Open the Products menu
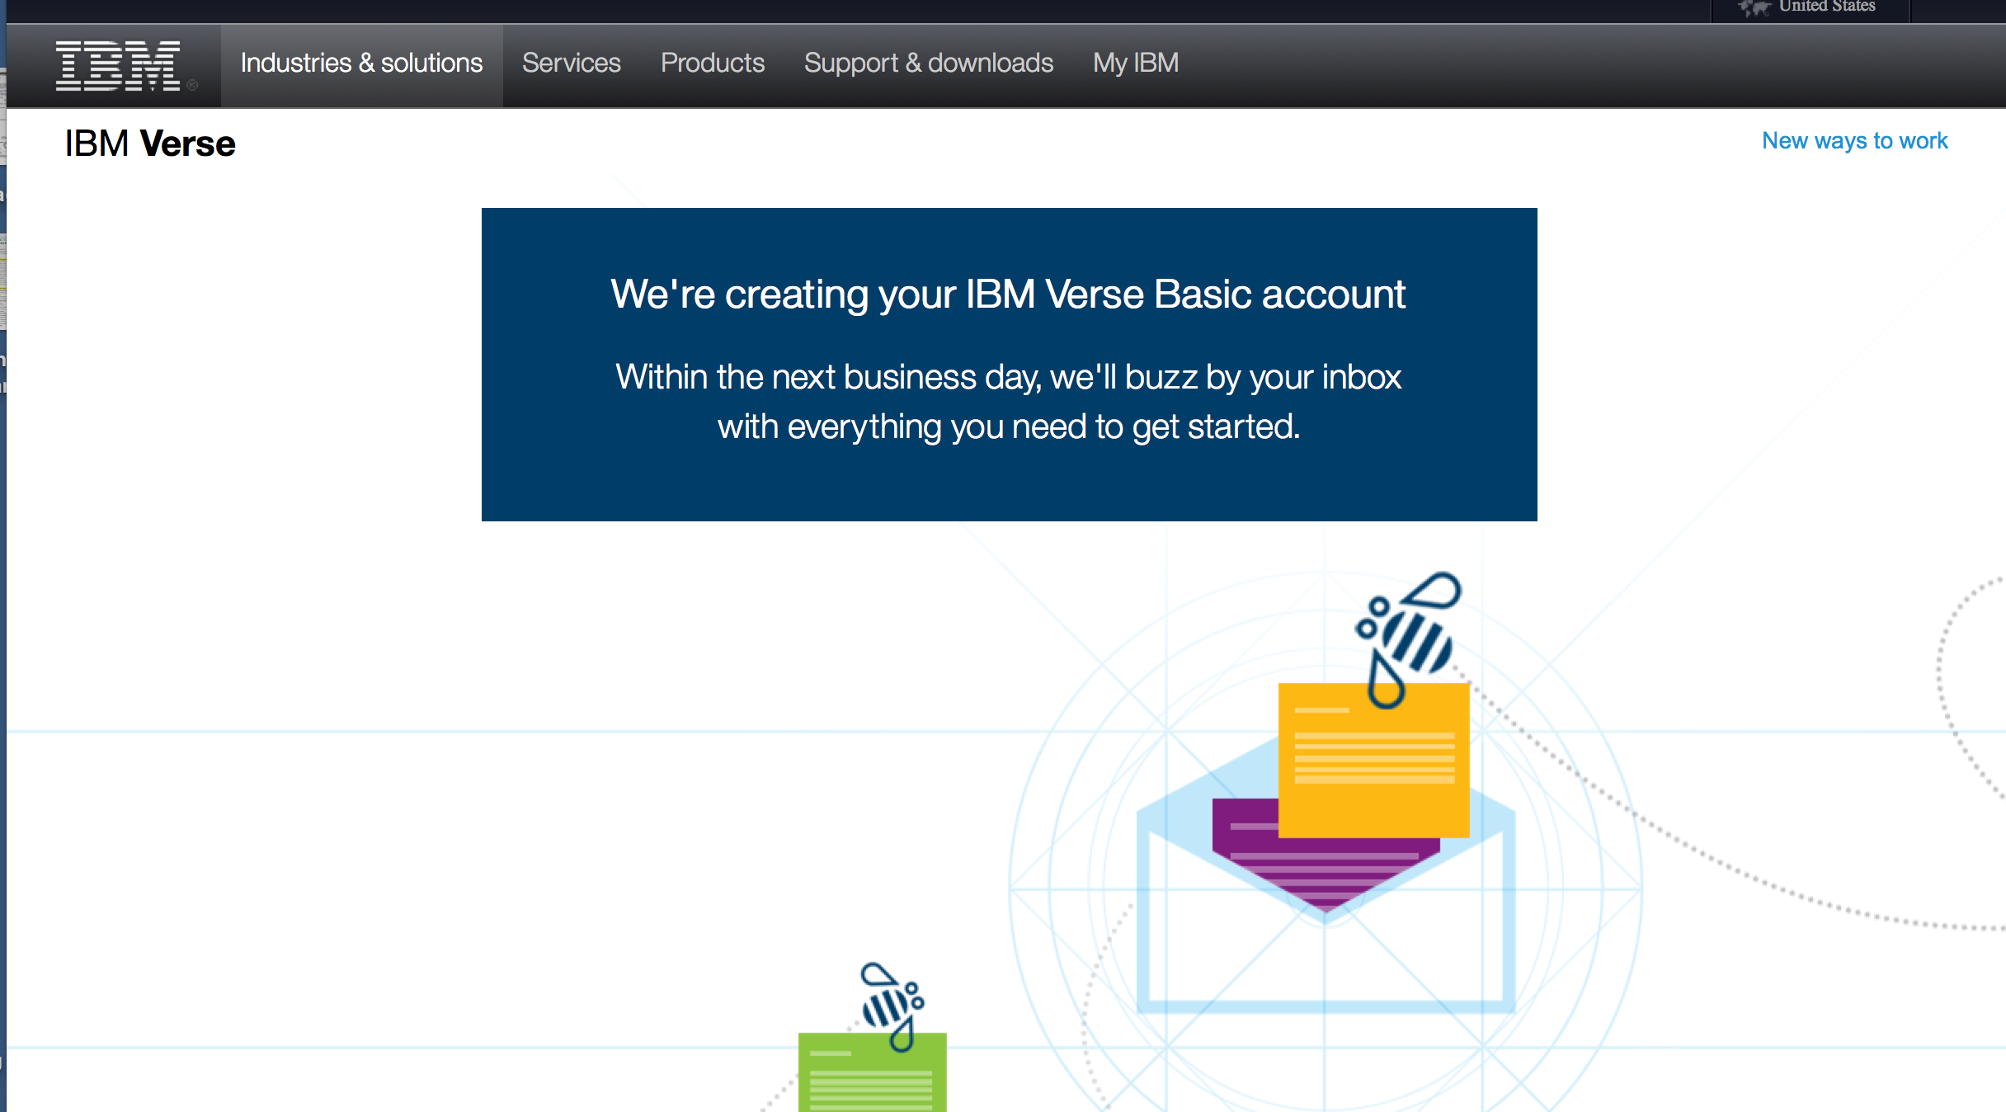The width and height of the screenshot is (2006, 1112). click(x=713, y=64)
